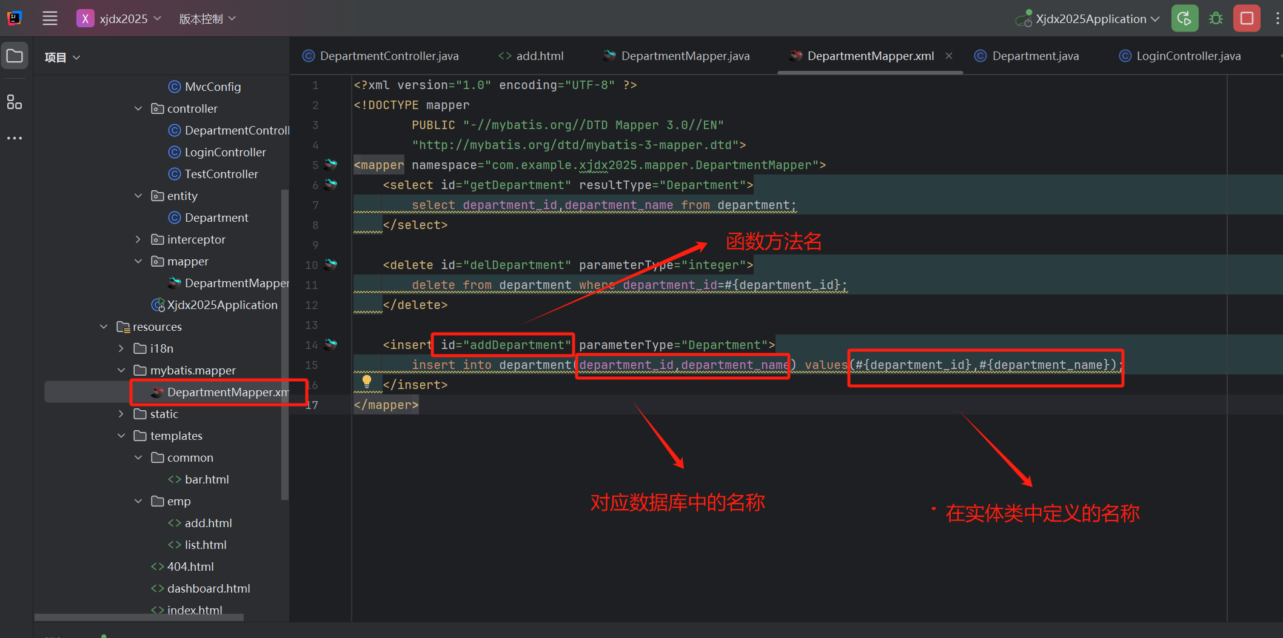Select list.html in project tree
1283x638 pixels.
(198, 545)
